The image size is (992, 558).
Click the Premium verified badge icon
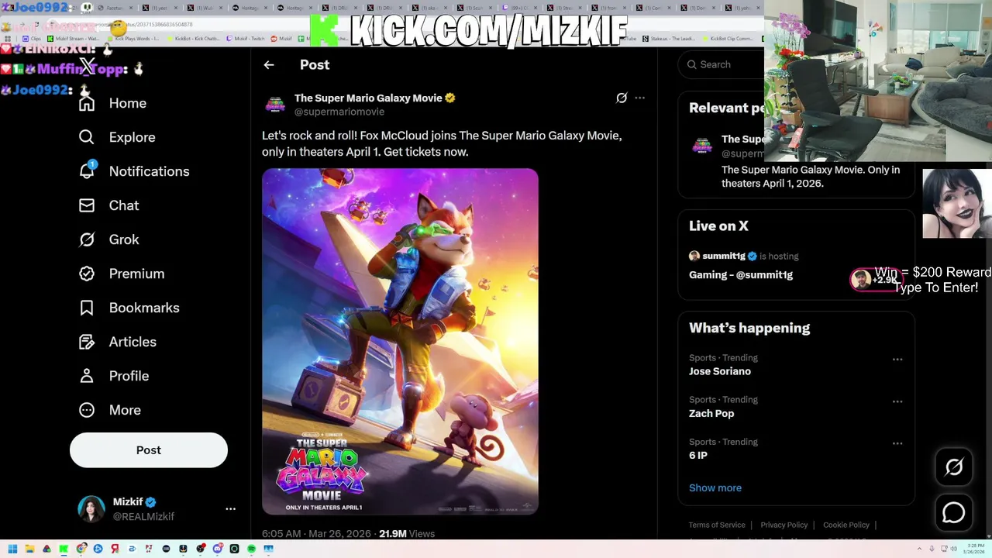pos(87,274)
